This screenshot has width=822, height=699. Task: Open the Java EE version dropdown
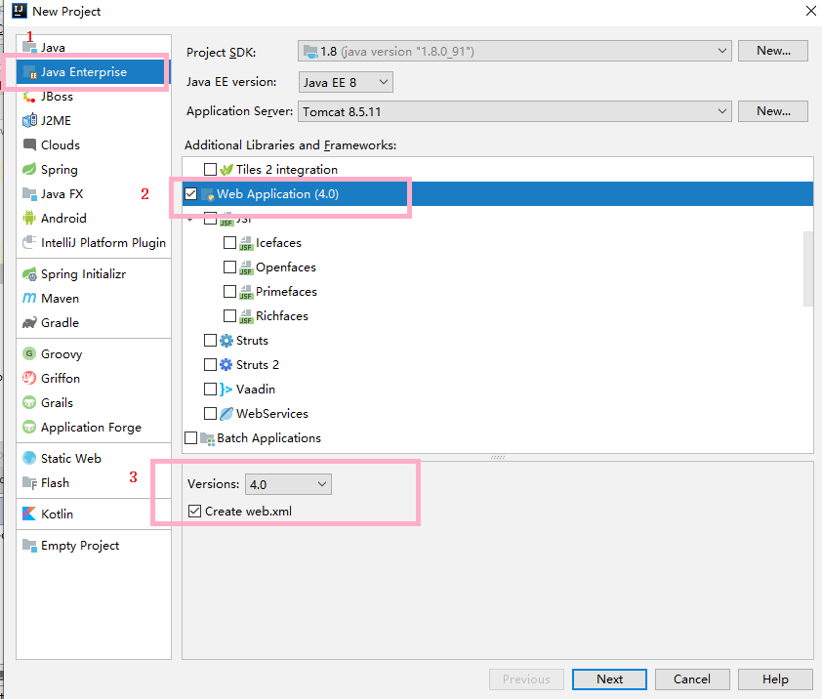346,82
